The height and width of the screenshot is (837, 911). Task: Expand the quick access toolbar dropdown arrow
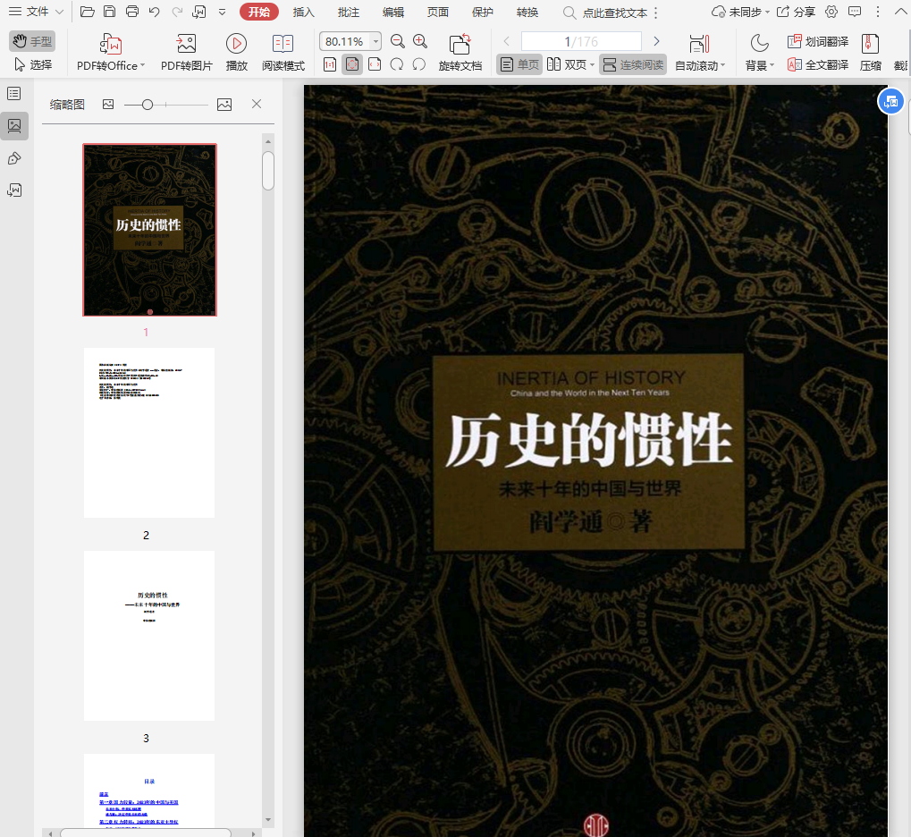pyautogui.click(x=222, y=12)
